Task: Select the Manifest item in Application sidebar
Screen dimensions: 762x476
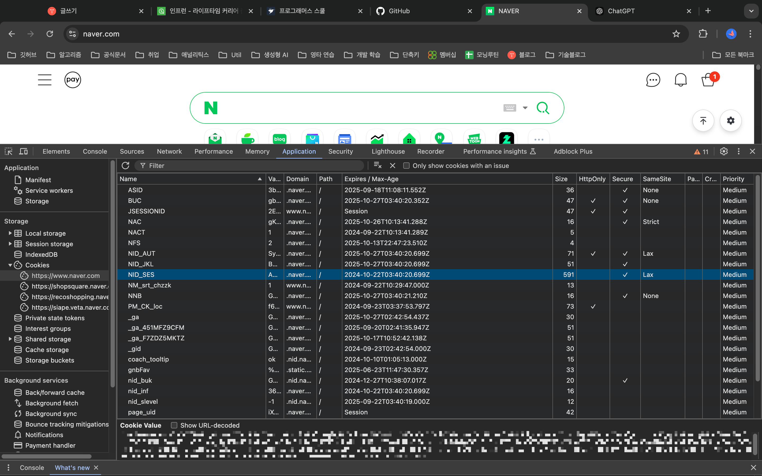Action: (x=38, y=180)
